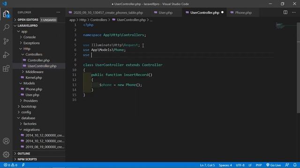The image size is (300, 168).
Task: Open the Search view in activity bar
Action: point(6,27)
